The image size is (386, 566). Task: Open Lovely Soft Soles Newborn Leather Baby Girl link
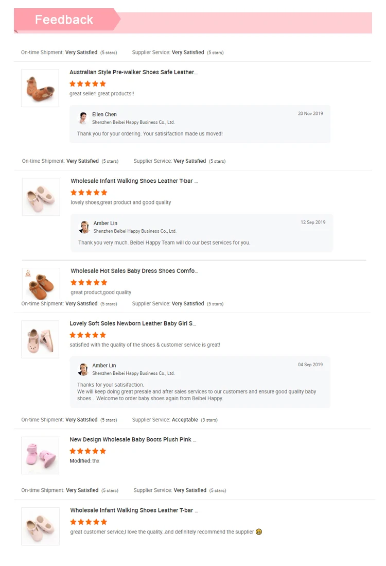point(133,324)
